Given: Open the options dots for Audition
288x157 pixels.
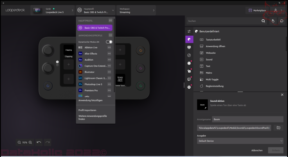Looking at the screenshot, I should click(109, 60).
